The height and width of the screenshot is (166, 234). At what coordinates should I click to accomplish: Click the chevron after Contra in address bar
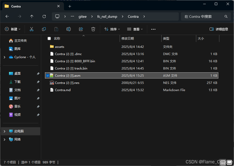pos(144,16)
